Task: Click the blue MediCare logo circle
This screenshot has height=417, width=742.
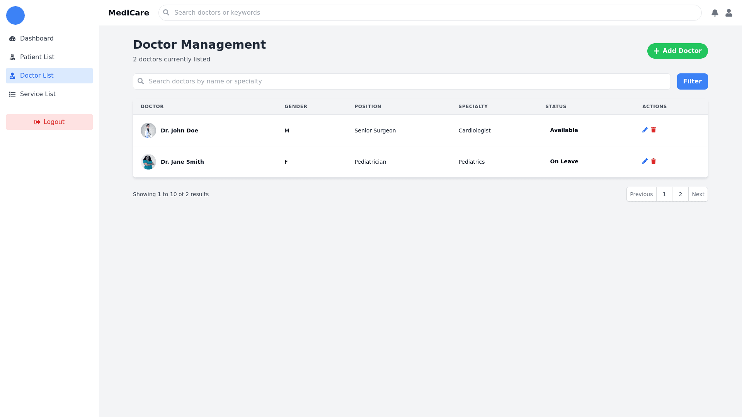Action: tap(15, 15)
